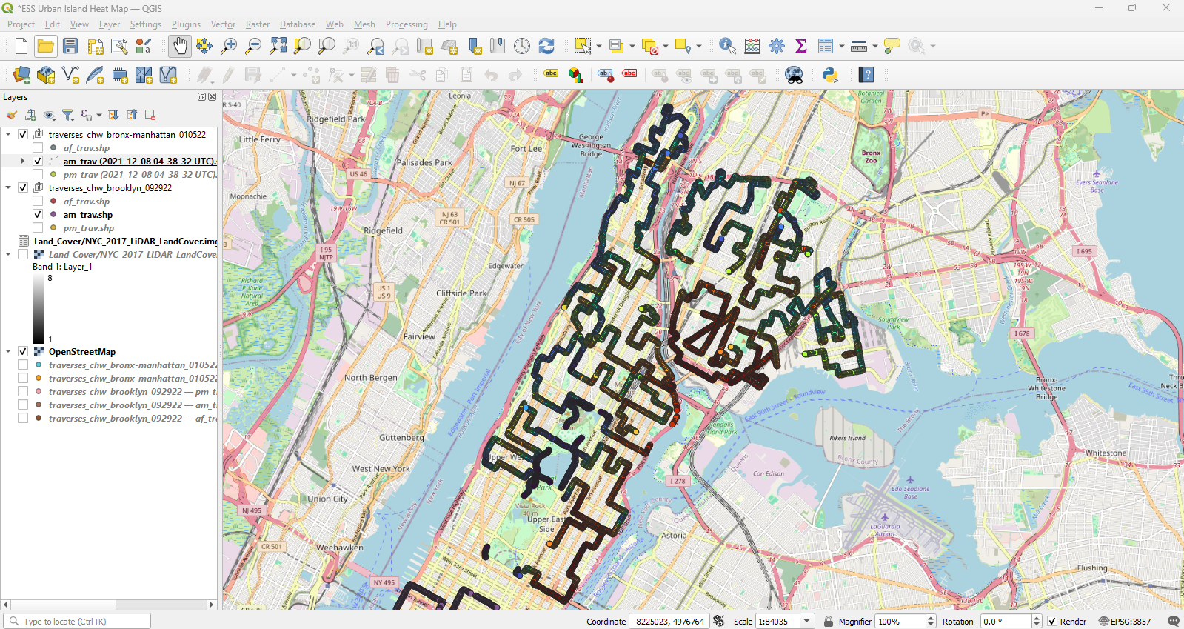Refresh the map canvas
The width and height of the screenshot is (1184, 629).
tap(546, 46)
